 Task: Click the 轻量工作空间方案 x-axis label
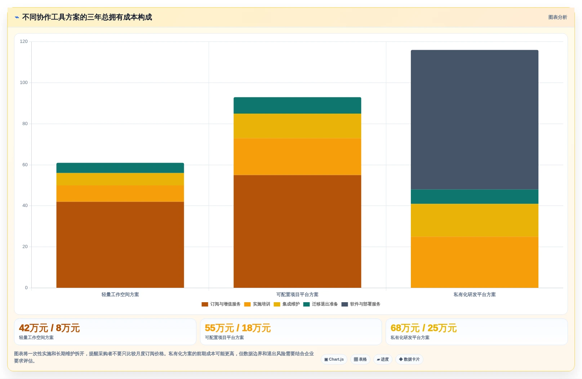(x=120, y=295)
